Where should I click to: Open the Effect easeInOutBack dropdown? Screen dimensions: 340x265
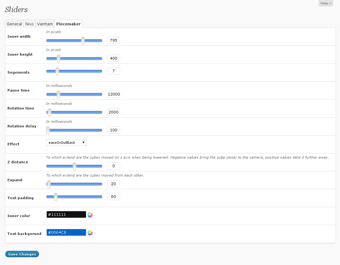[66, 142]
